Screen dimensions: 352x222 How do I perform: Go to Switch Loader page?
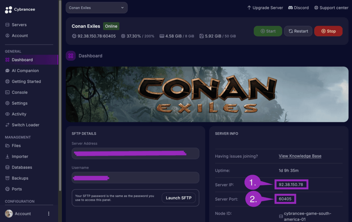25,125
